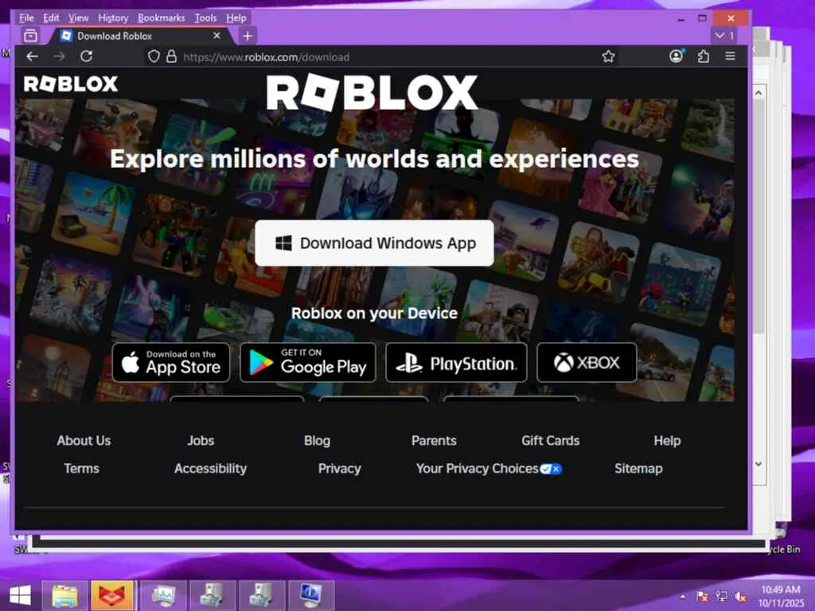Open the View menu
This screenshot has width=815, height=611.
pos(79,18)
